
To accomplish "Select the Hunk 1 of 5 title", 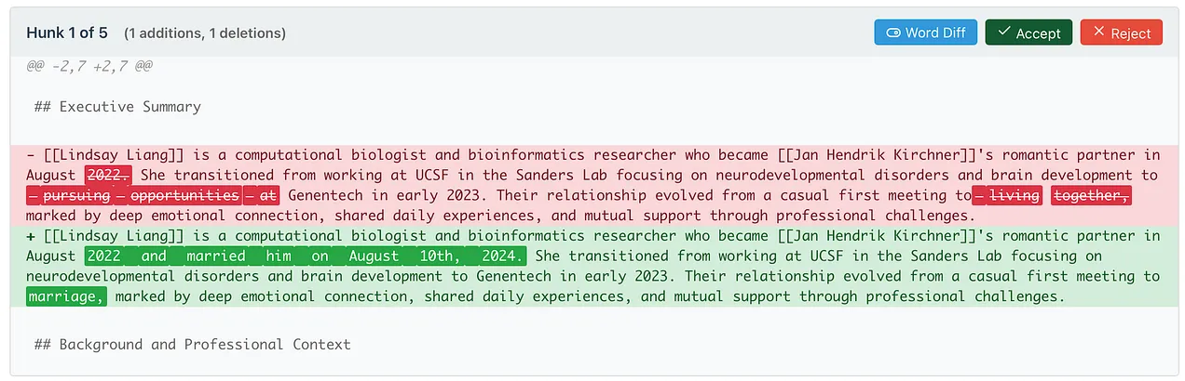I will (x=67, y=33).
